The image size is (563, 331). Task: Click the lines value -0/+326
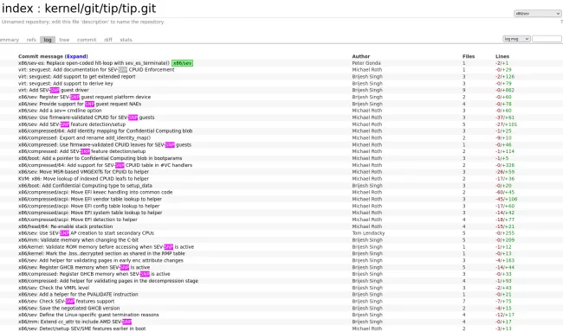pyautogui.click(x=505, y=165)
